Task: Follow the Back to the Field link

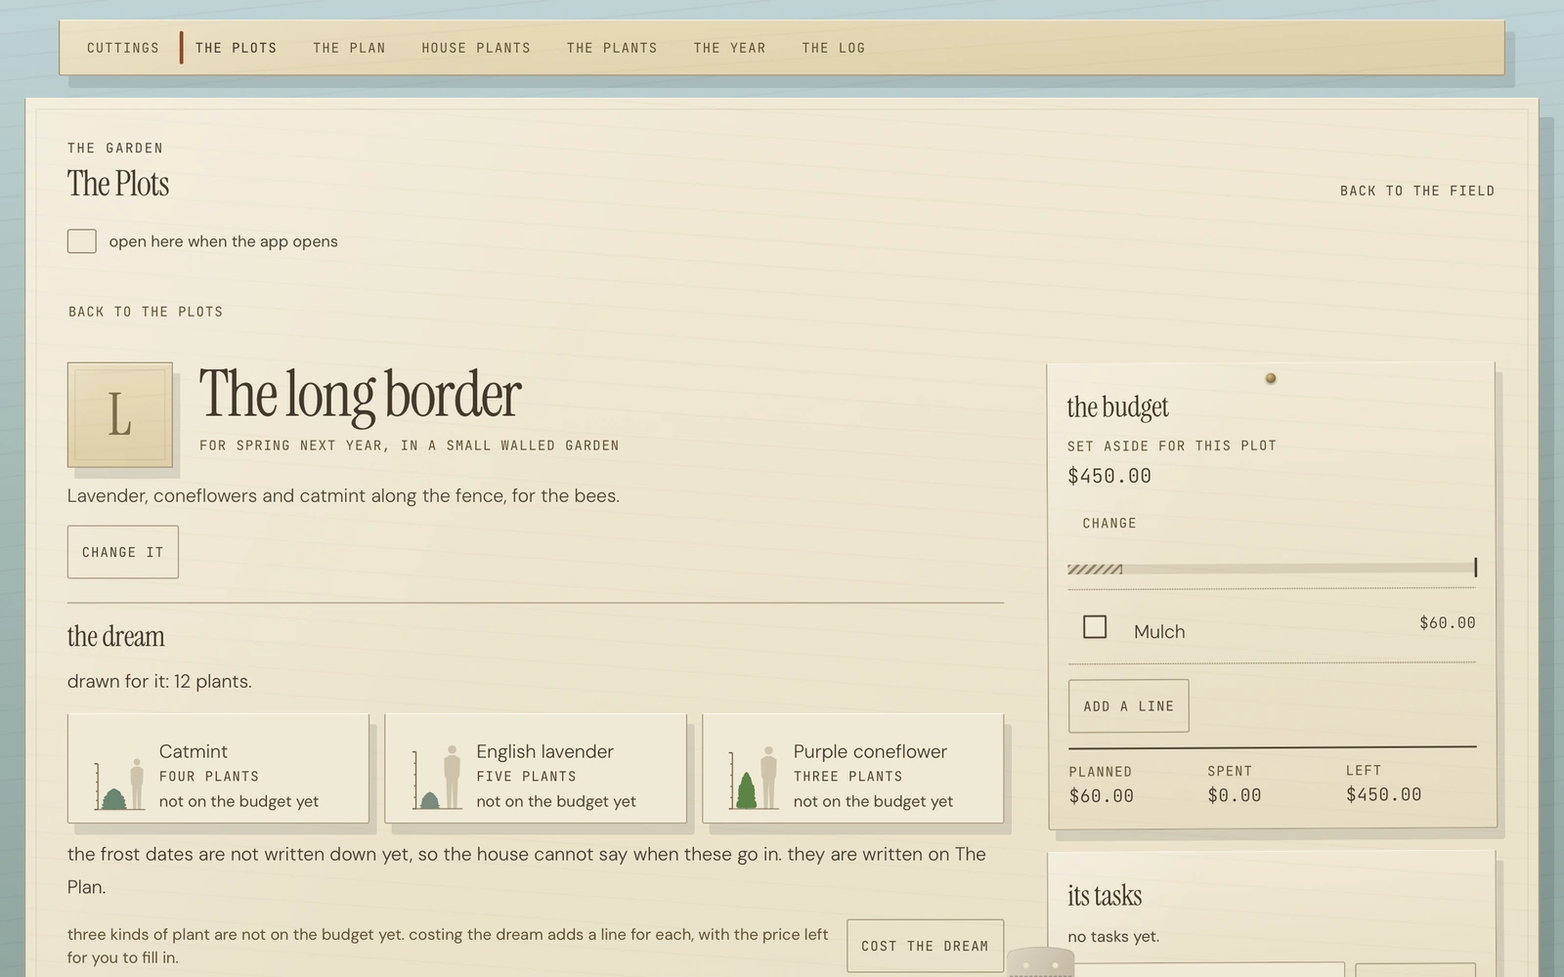Action: click(1417, 191)
